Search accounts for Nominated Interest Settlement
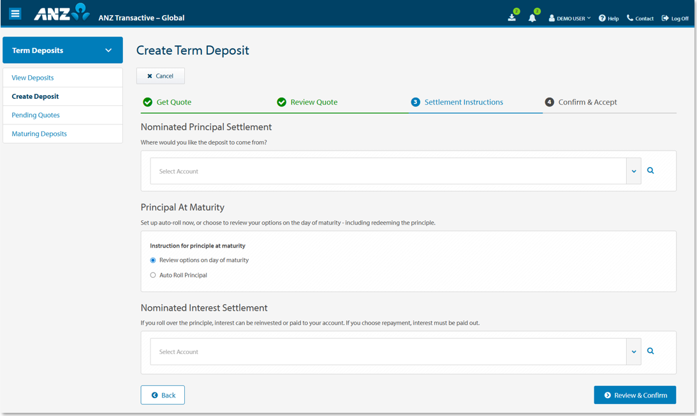The image size is (697, 416). click(650, 351)
